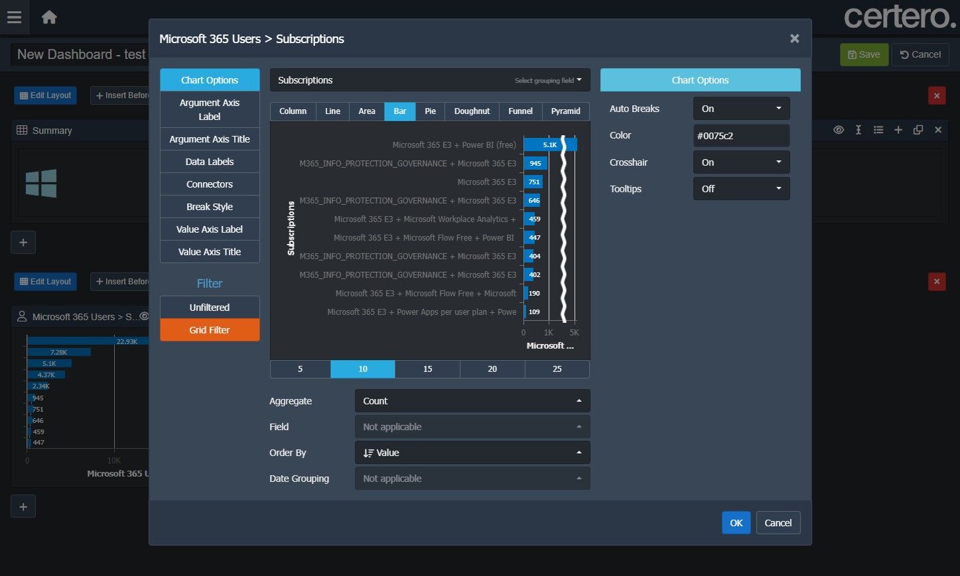Select the Bar chart type

[x=400, y=111]
